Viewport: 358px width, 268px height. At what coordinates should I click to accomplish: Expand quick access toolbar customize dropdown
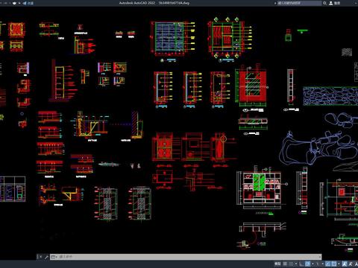19,3
